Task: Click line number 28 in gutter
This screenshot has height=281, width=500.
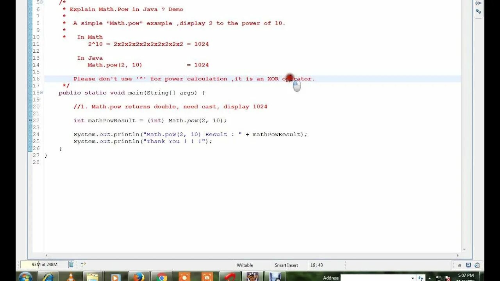Action: (36, 162)
